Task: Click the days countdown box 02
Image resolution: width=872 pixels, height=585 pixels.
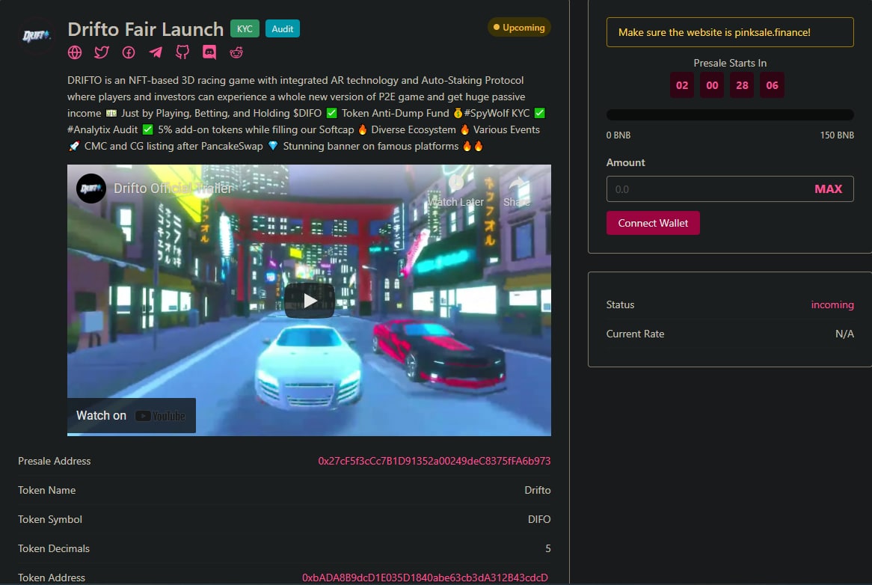Action: click(x=682, y=85)
